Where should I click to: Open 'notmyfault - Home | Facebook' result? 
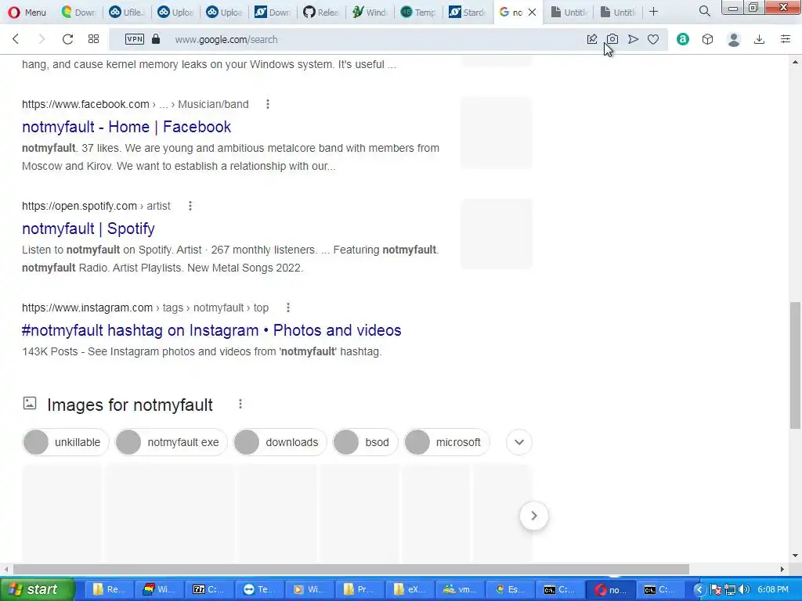pyautogui.click(x=126, y=127)
